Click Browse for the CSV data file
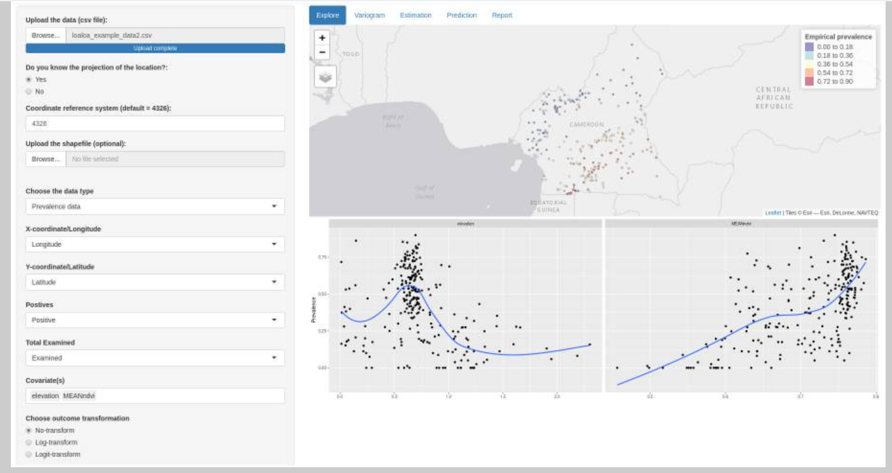 click(45, 35)
